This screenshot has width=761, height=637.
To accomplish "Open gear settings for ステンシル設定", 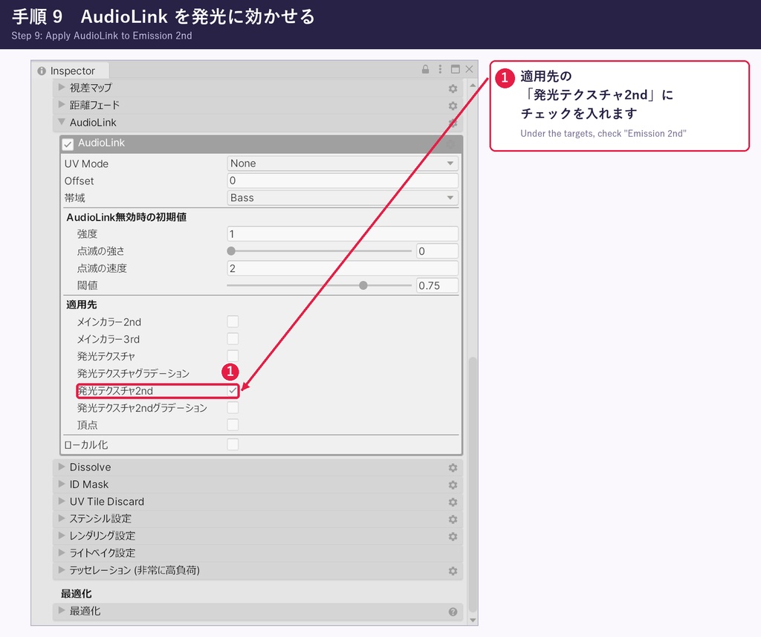I will (453, 520).
